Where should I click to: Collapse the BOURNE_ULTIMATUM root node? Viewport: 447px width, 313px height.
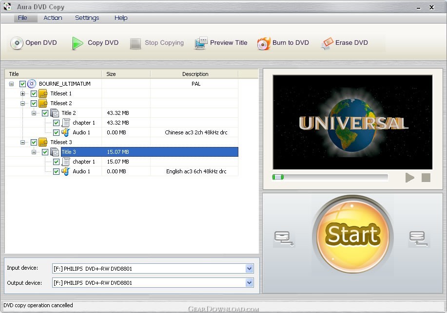(x=11, y=84)
